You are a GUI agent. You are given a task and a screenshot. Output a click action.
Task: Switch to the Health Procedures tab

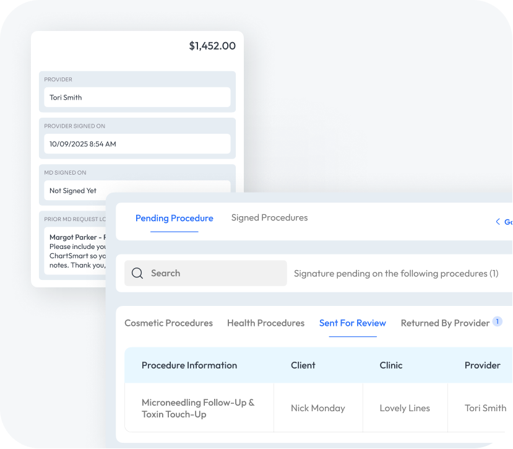pyautogui.click(x=265, y=323)
